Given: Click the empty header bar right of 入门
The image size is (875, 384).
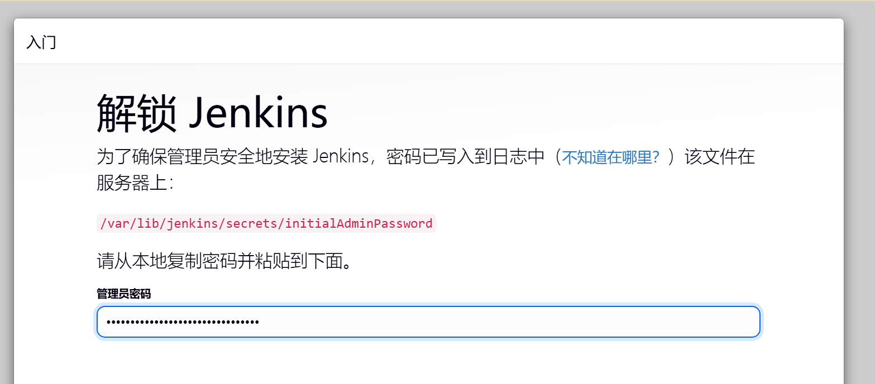Looking at the screenshot, I should 447,42.
